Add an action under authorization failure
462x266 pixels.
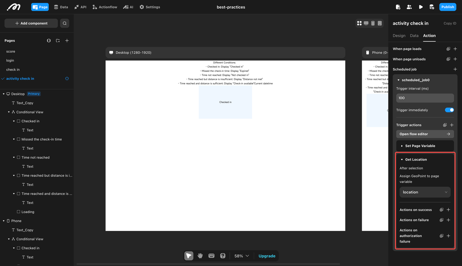point(449,236)
